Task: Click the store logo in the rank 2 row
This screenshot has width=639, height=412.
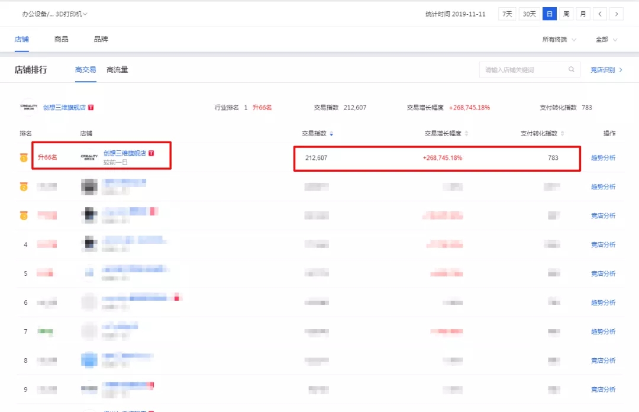Action: (x=89, y=187)
